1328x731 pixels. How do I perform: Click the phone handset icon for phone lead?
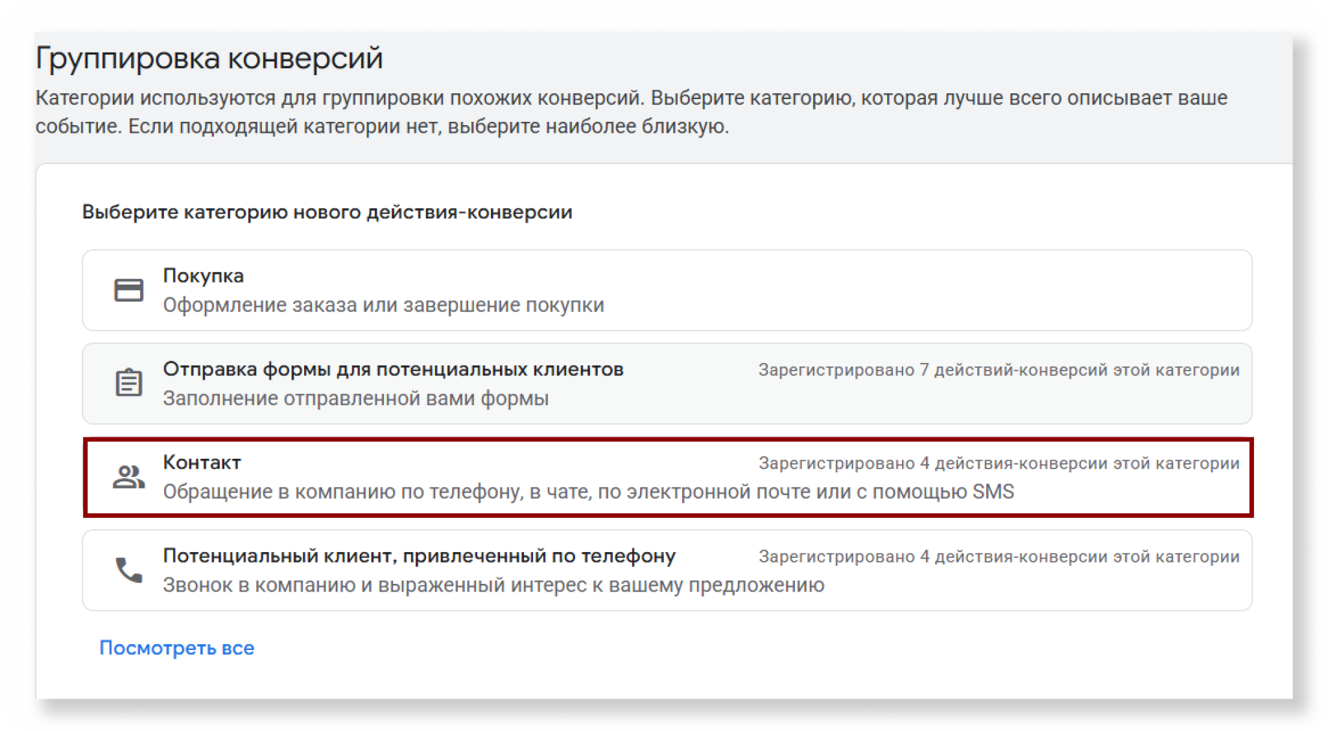coord(128,570)
